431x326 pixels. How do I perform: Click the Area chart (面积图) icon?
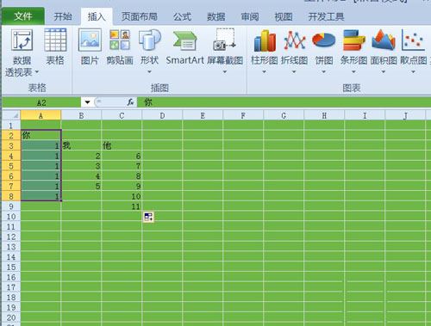[384, 40]
